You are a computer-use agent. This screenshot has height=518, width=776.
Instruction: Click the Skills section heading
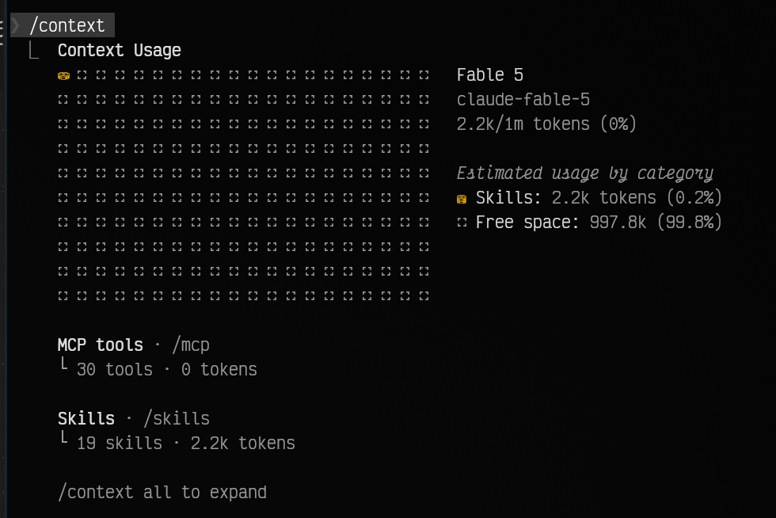pos(86,418)
